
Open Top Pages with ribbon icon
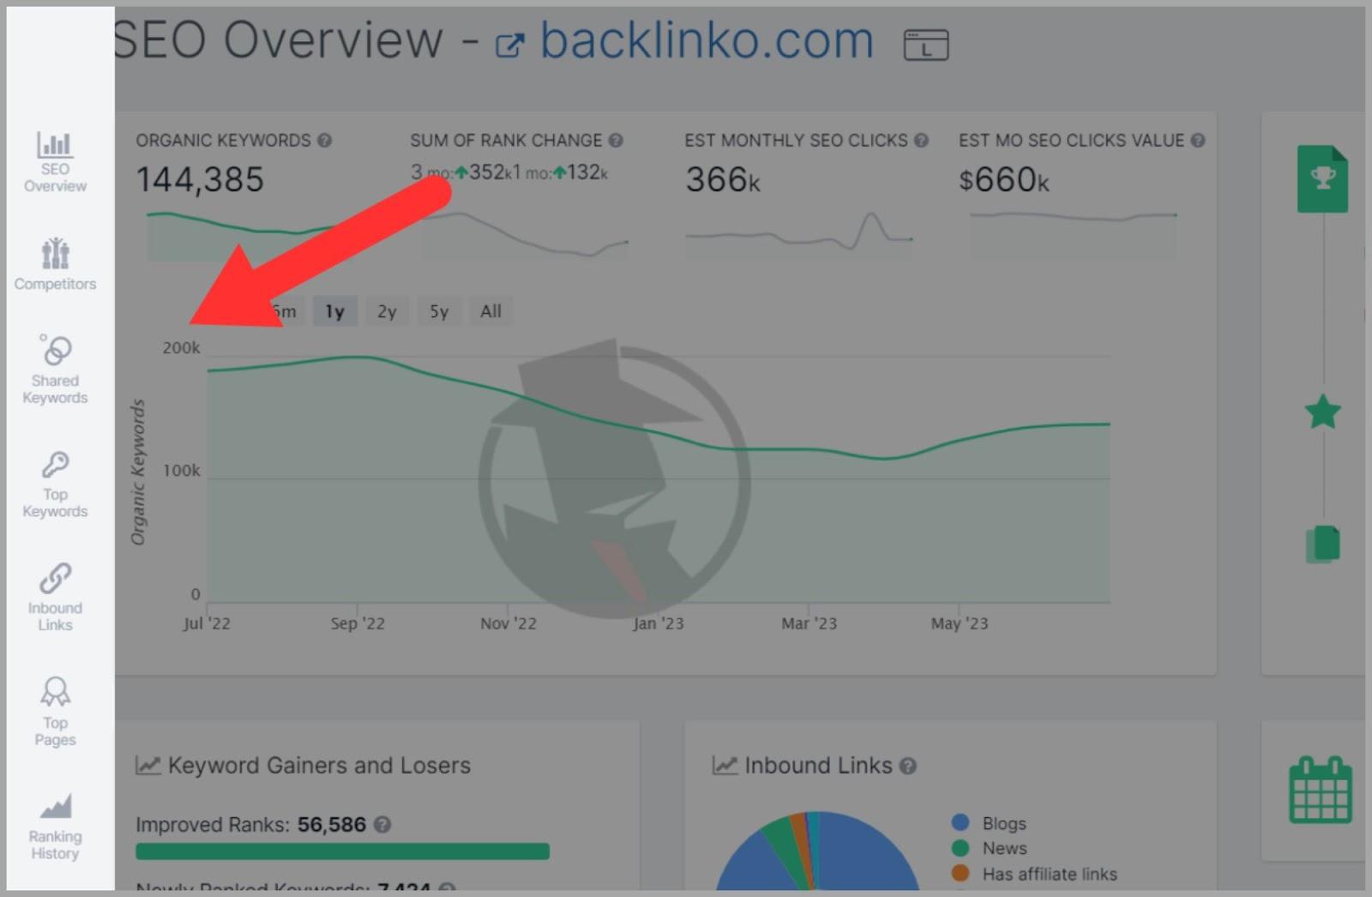55,711
